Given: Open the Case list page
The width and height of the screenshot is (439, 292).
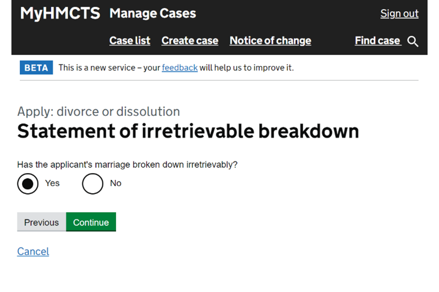Looking at the screenshot, I should (130, 41).
